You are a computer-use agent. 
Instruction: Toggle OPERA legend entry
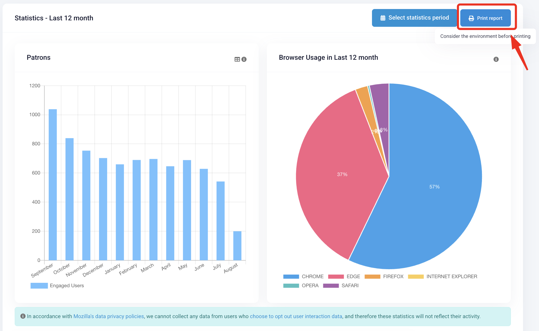[301, 285]
